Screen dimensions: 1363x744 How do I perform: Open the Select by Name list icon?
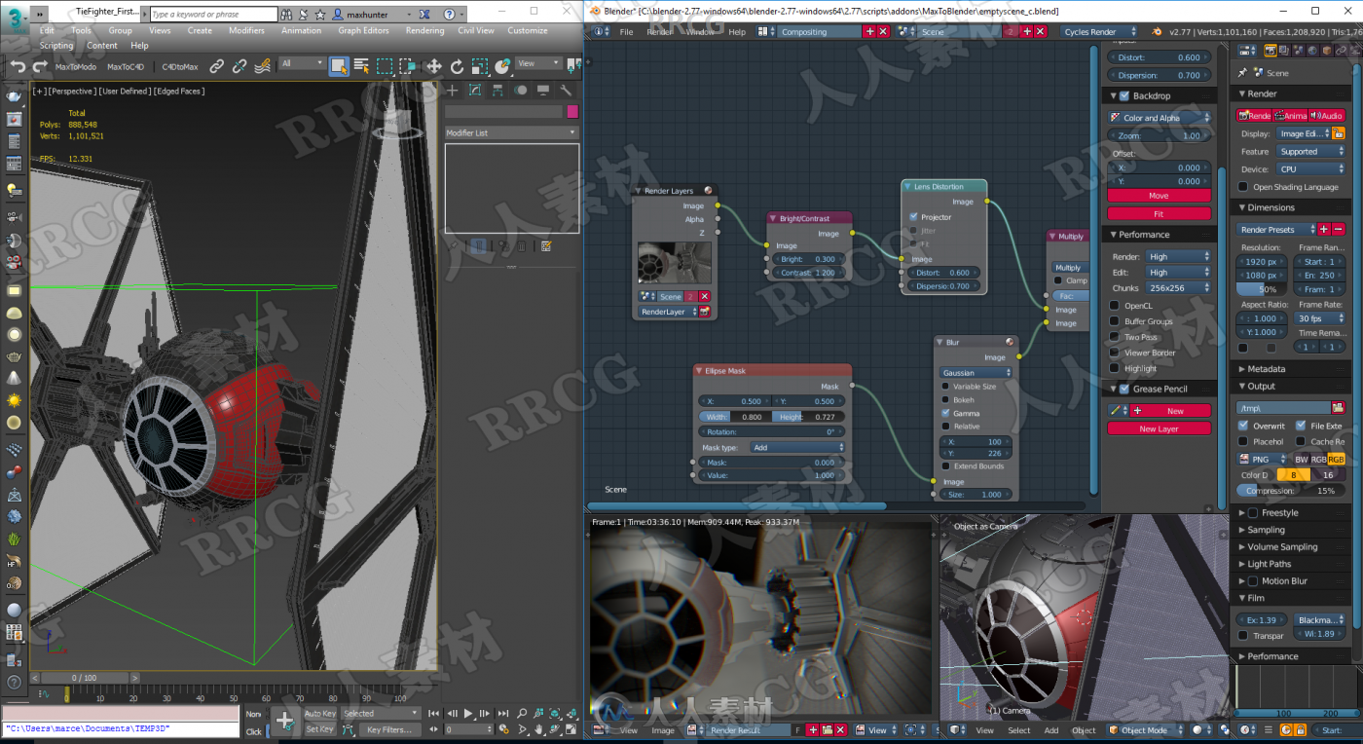(361, 66)
